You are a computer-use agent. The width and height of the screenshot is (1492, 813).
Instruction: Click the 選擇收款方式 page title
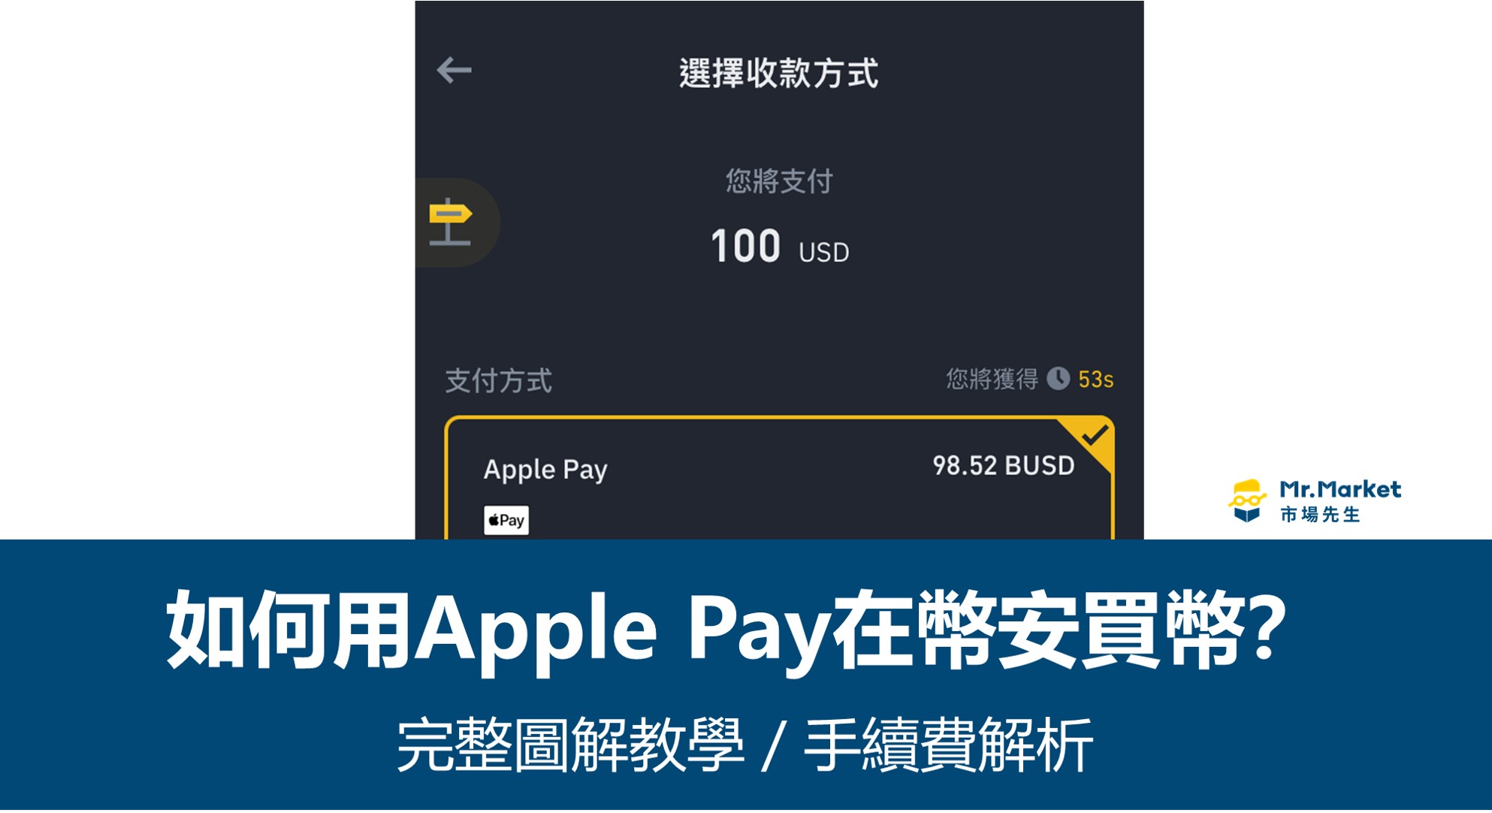tap(778, 73)
